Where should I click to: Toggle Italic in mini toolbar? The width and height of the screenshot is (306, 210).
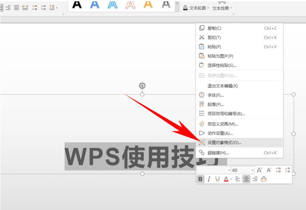(209, 179)
